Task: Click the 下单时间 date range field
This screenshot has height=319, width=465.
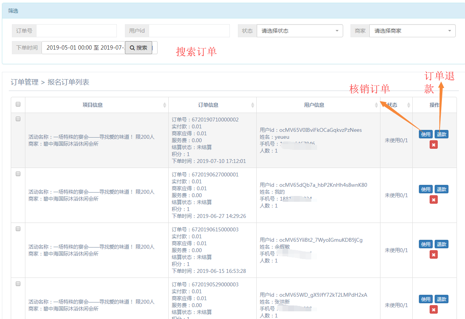Action: pyautogui.click(x=100, y=48)
